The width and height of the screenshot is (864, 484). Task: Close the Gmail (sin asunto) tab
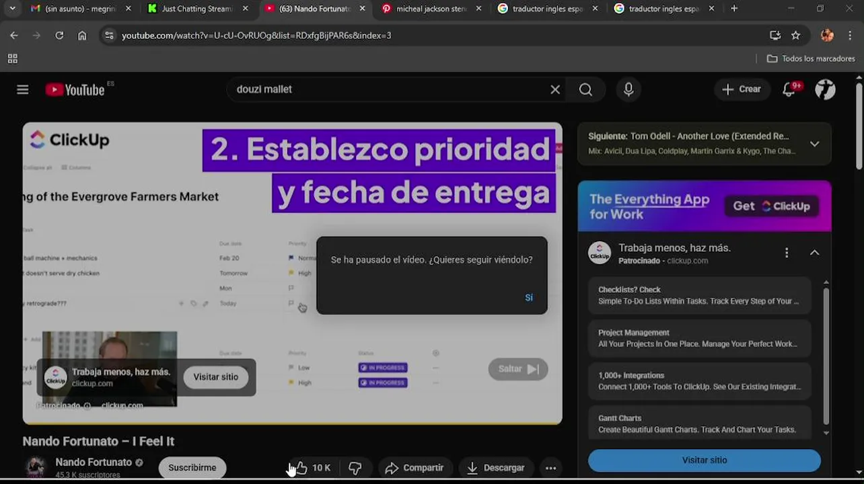[x=129, y=9]
